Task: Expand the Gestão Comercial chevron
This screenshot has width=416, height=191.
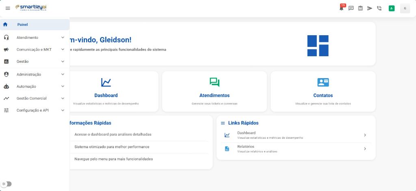Action: click(63, 98)
